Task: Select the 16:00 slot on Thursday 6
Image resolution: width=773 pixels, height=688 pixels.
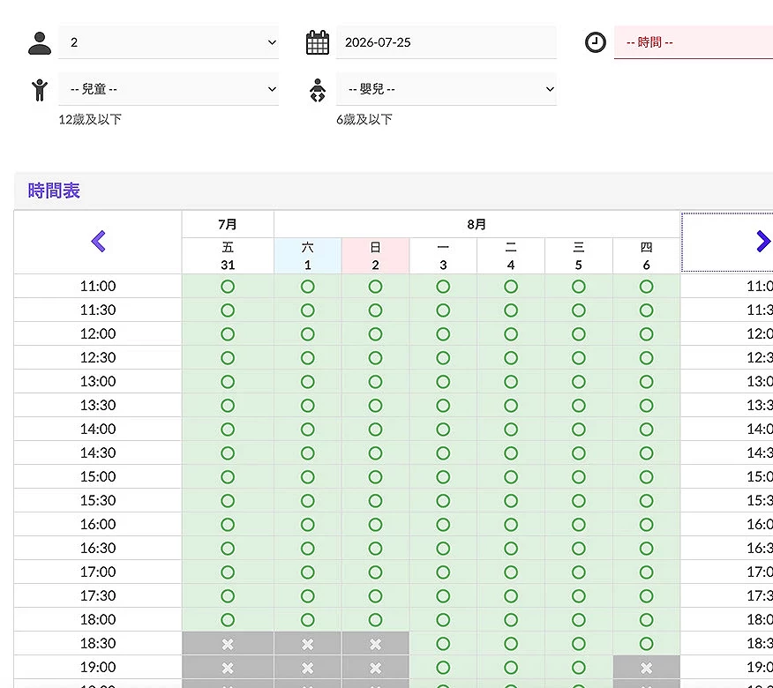Action: 646,524
